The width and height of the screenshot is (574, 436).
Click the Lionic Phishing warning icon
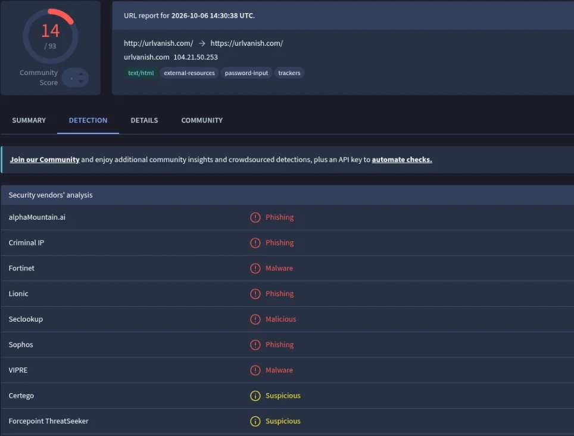255,294
